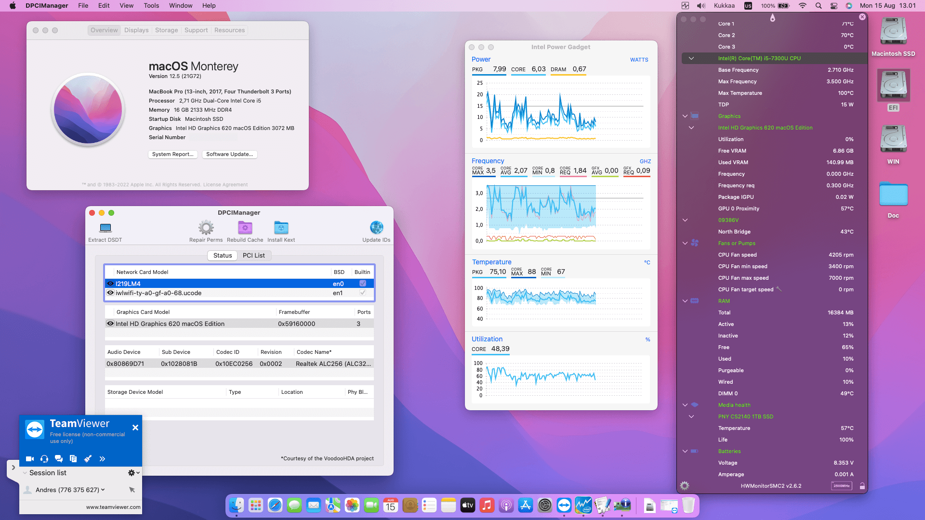This screenshot has height=520, width=925.
Task: Collapse the Graphics section in HWMonitorSMC2
Action: pyautogui.click(x=685, y=116)
